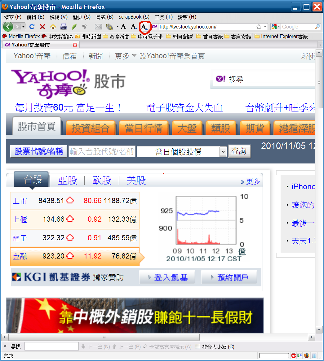Open the 書籤 (B) menu
The height and width of the screenshot is (361, 324).
(x=104, y=17)
